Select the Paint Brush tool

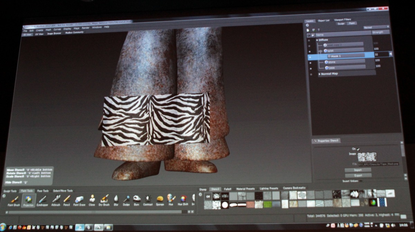(14, 200)
